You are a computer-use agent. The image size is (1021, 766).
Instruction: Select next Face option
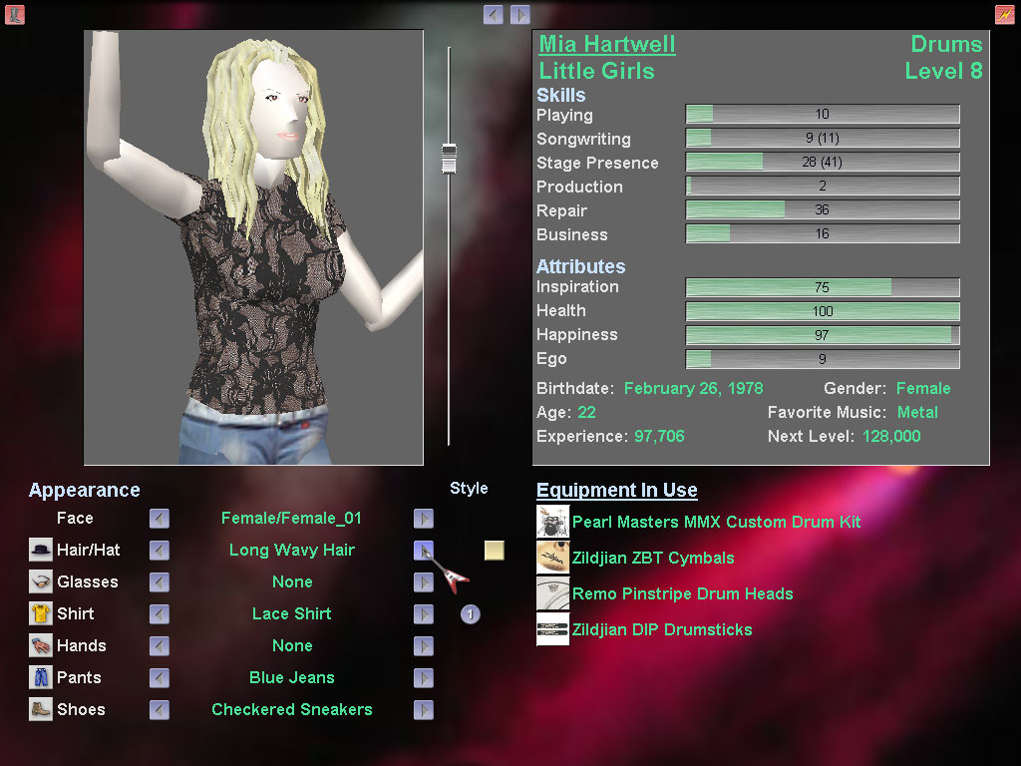click(x=424, y=519)
